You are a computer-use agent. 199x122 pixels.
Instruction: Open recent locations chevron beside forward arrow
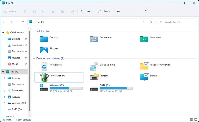(x=17, y=22)
